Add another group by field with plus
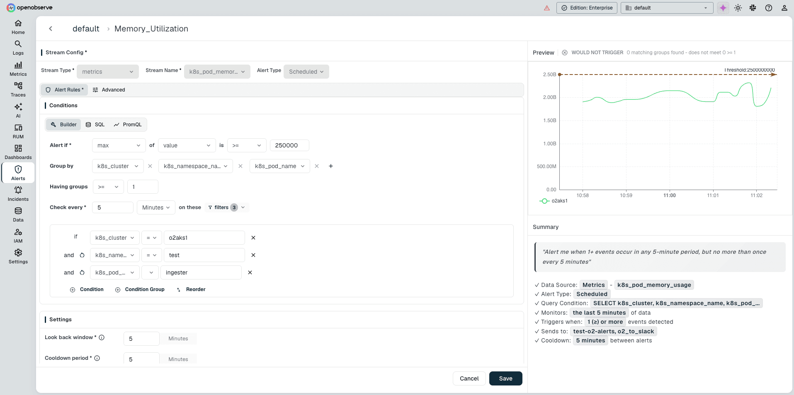 coord(331,166)
